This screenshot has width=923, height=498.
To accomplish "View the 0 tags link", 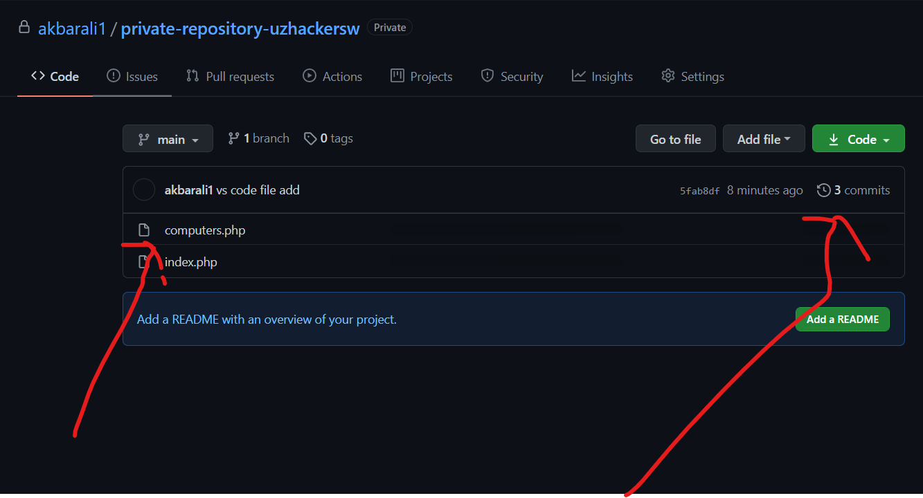I will point(328,138).
